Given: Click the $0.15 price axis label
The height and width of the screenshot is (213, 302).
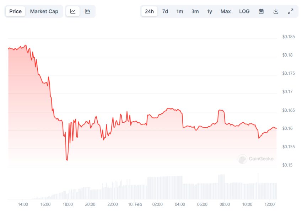Looking at the screenshot, I should pyautogui.click(x=287, y=165).
